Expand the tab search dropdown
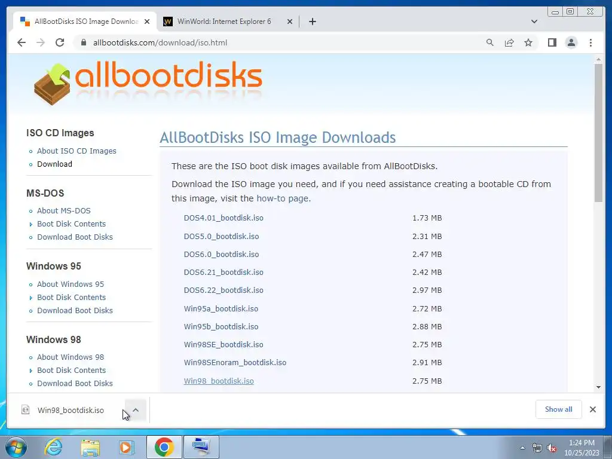This screenshot has width=612, height=459. (534, 22)
